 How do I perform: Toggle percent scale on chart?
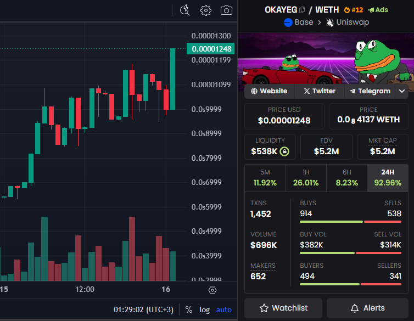[188, 309]
